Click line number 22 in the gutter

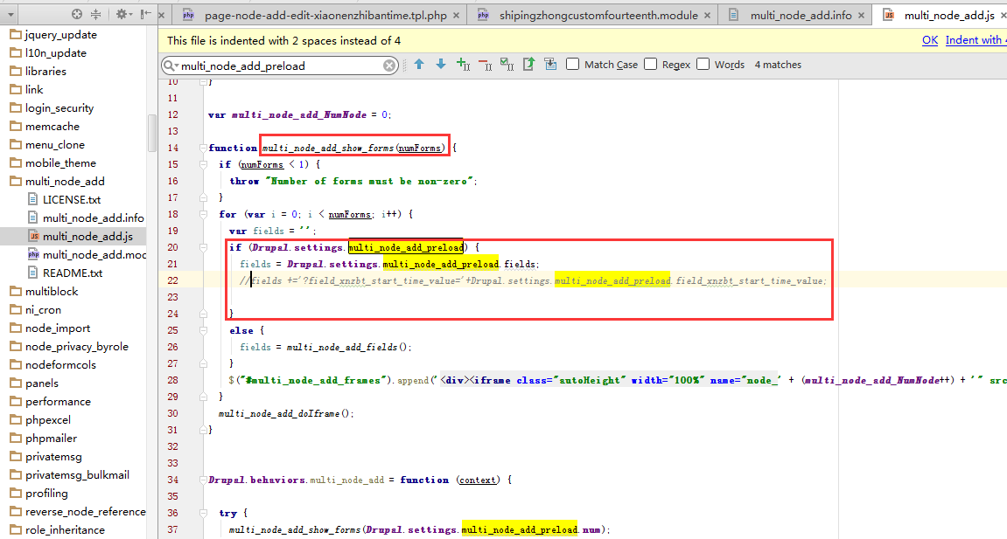click(x=172, y=280)
